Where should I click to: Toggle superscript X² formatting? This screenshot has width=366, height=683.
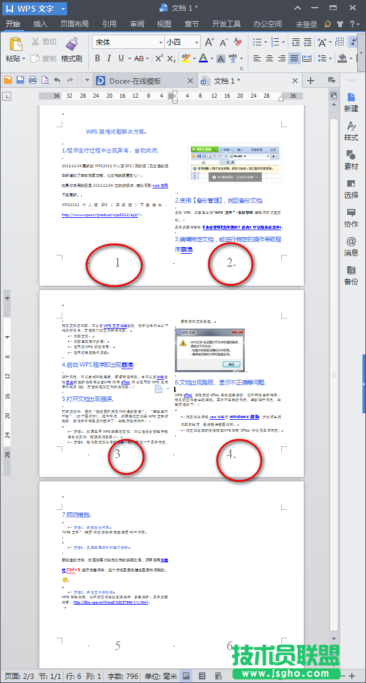[159, 58]
